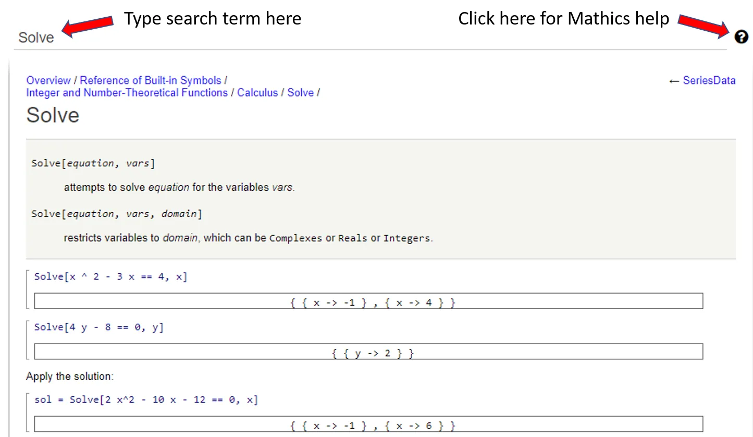753x437 pixels.
Task: Select result { x -> -1 }, { x -> 4 }
Action: pos(368,301)
